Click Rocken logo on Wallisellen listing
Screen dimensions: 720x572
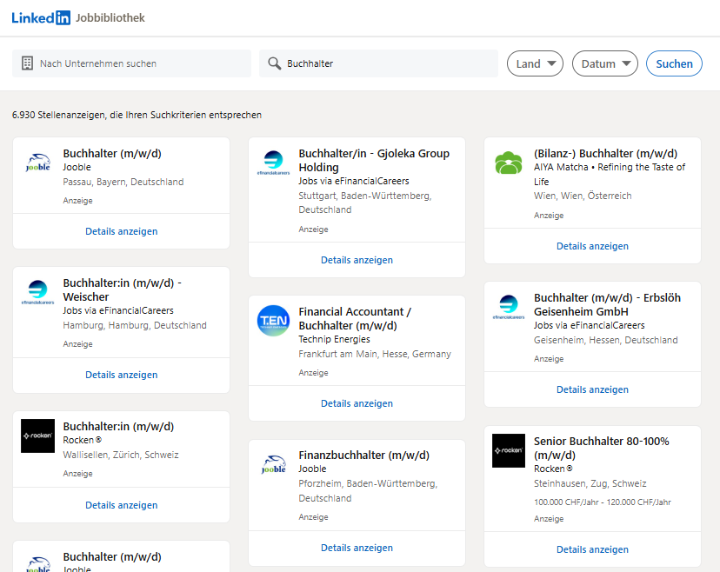click(x=37, y=436)
